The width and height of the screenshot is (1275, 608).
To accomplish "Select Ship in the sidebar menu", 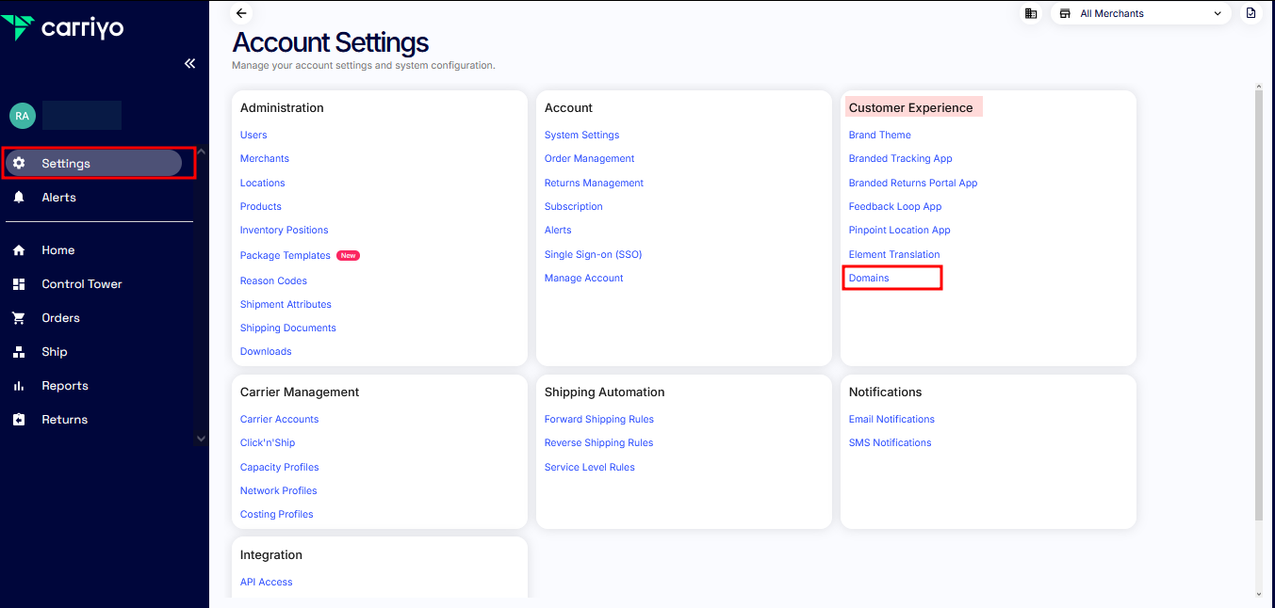I will tap(55, 352).
